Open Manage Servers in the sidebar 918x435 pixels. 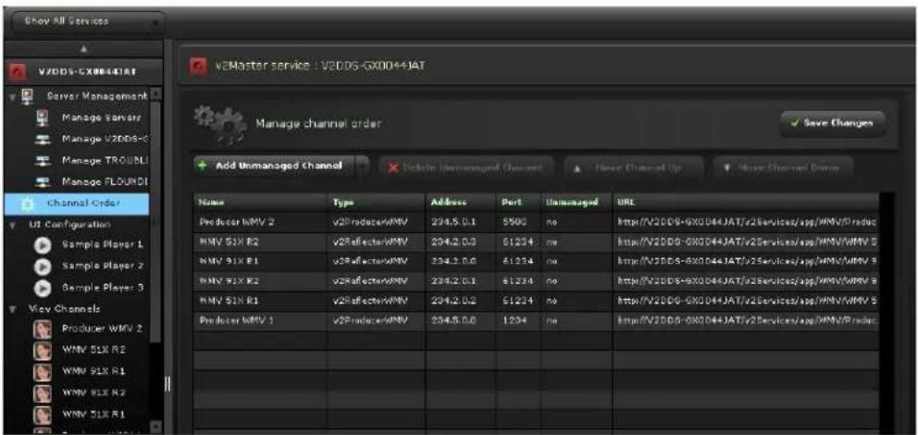coord(101,118)
